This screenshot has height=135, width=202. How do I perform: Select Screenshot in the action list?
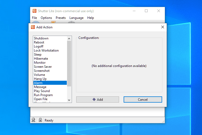pyautogui.click(x=50, y=71)
